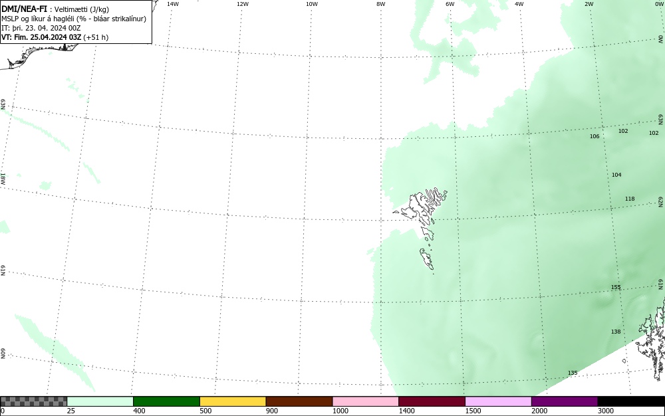
Task: Click the legend label "400"
Action: [x=139, y=411]
